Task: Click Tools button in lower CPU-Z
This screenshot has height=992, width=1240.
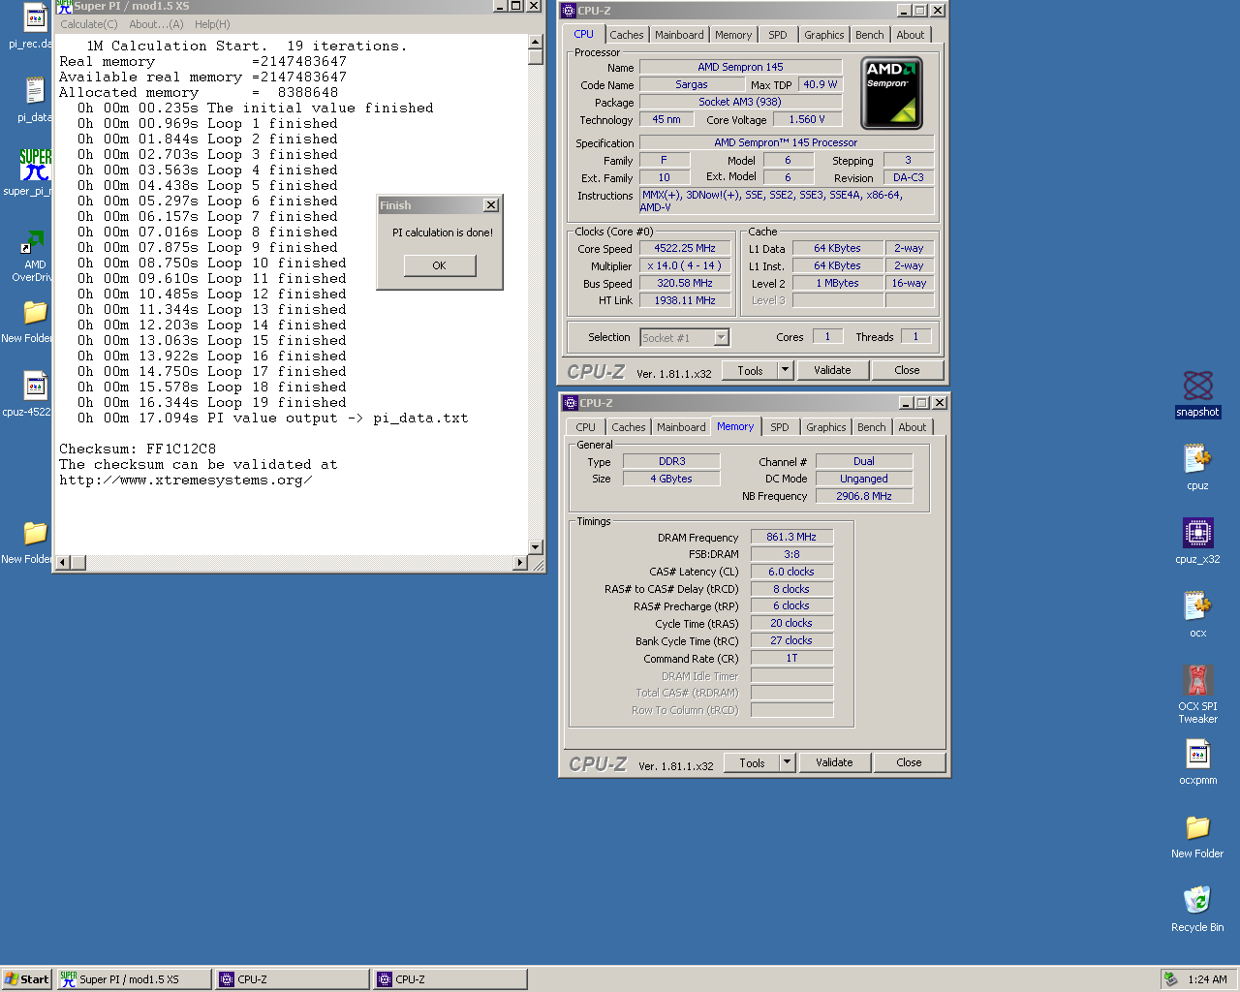Action: click(x=752, y=762)
